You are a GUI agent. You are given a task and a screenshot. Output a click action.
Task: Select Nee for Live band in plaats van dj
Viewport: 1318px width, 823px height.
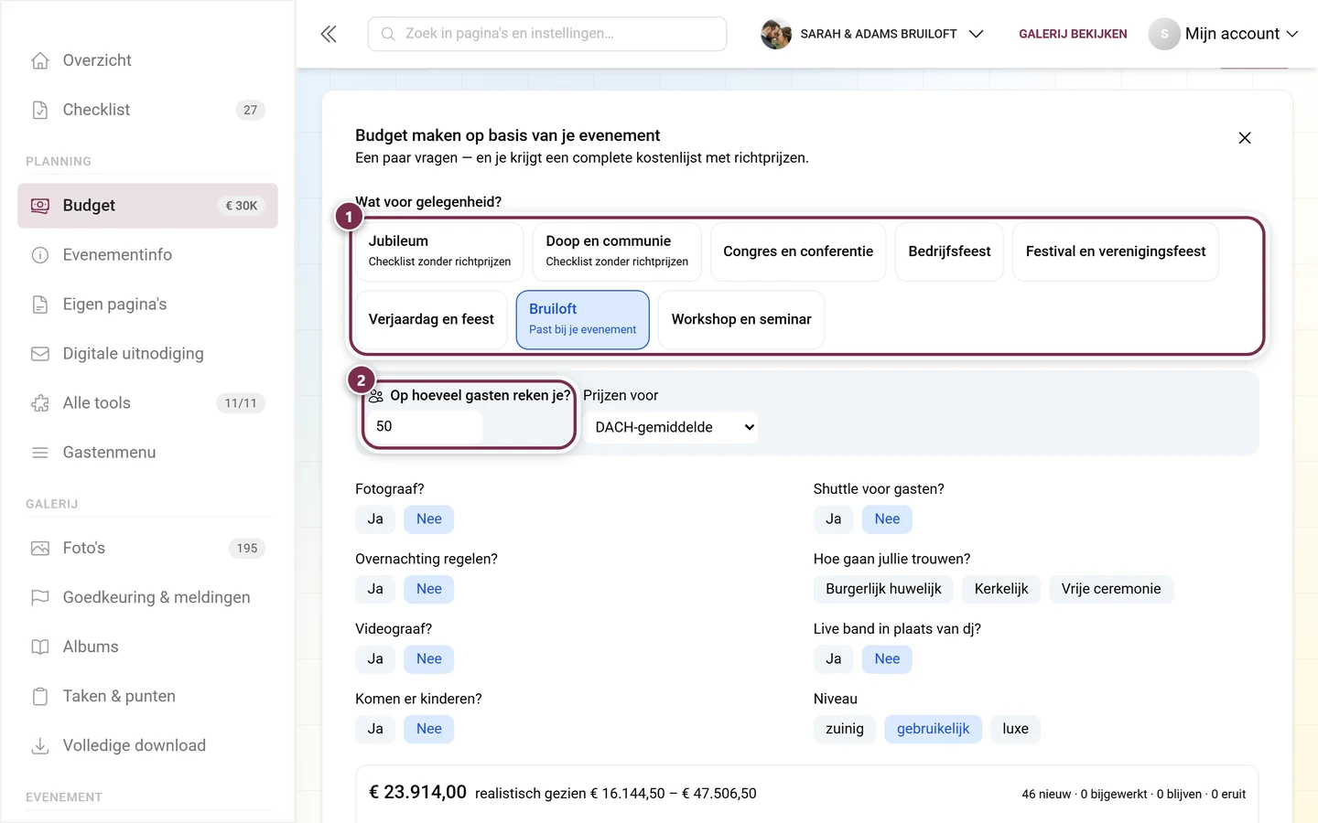tap(888, 659)
